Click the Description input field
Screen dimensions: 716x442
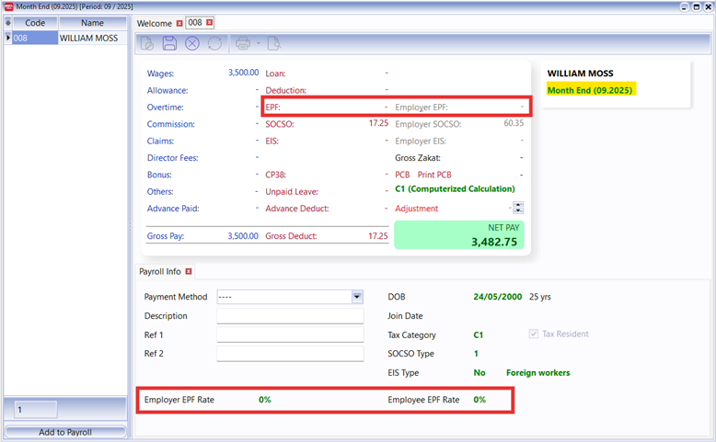tap(290, 316)
